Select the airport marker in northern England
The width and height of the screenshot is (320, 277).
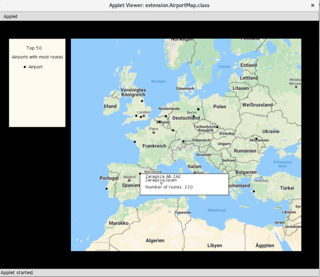pyautogui.click(x=142, y=101)
